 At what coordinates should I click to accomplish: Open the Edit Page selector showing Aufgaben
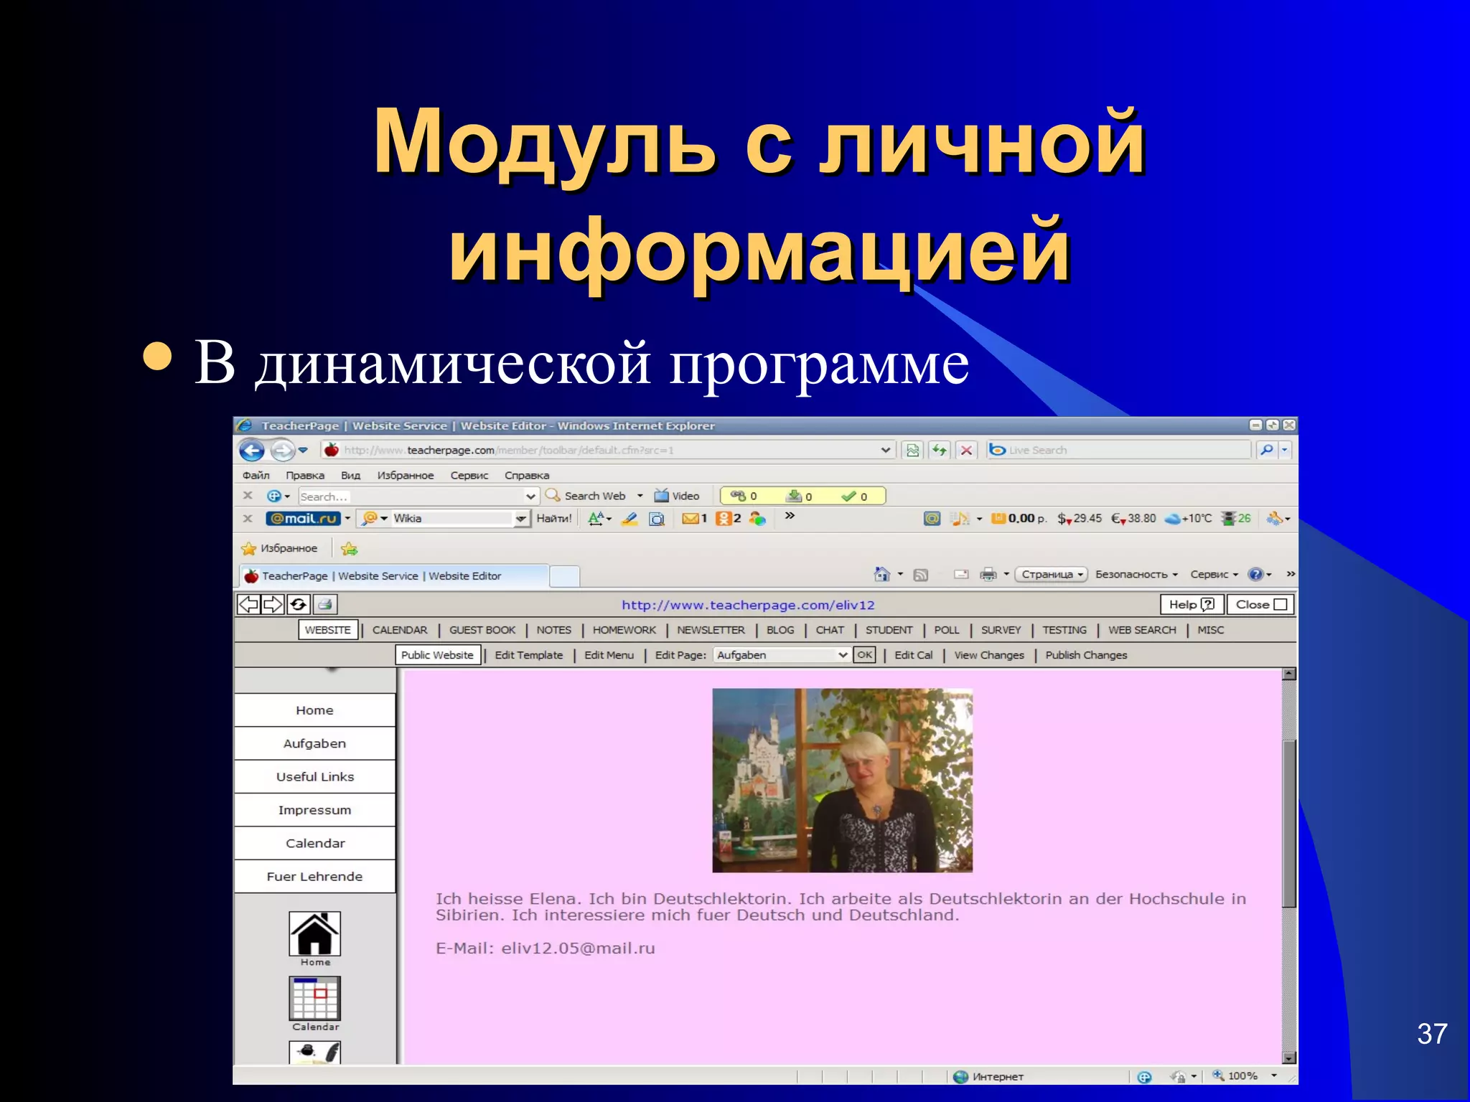[x=782, y=655]
